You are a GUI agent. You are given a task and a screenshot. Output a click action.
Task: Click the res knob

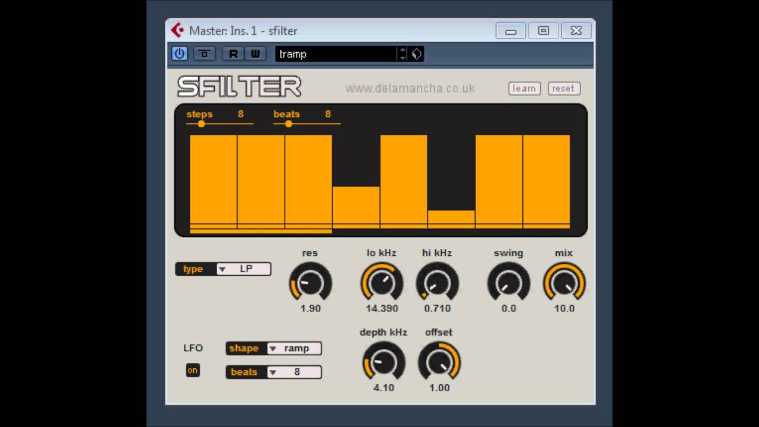tap(310, 283)
